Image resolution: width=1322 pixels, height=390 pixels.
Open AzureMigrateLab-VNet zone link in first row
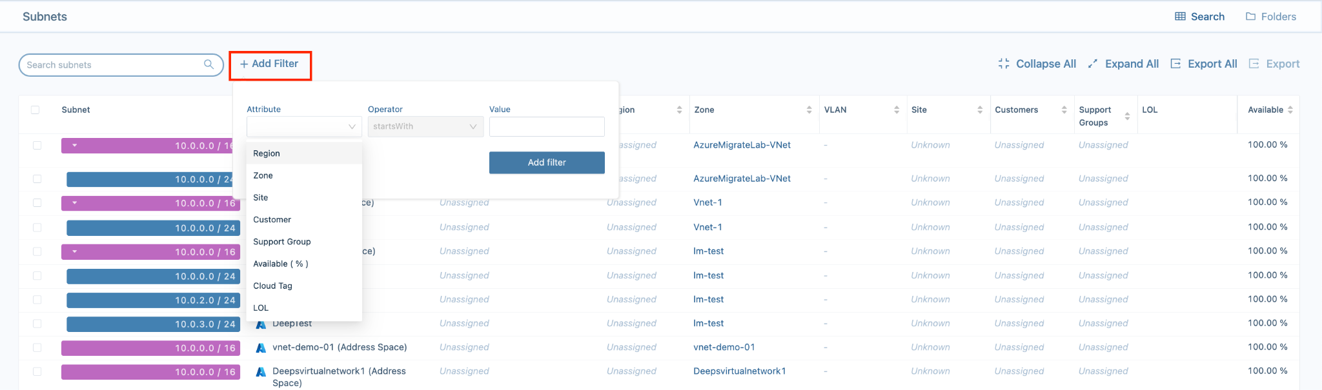[x=742, y=145]
